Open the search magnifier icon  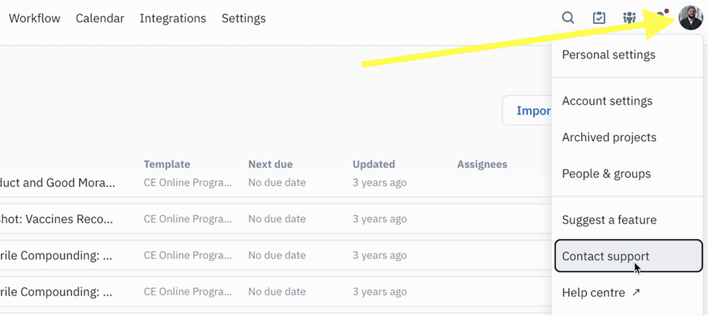click(568, 18)
